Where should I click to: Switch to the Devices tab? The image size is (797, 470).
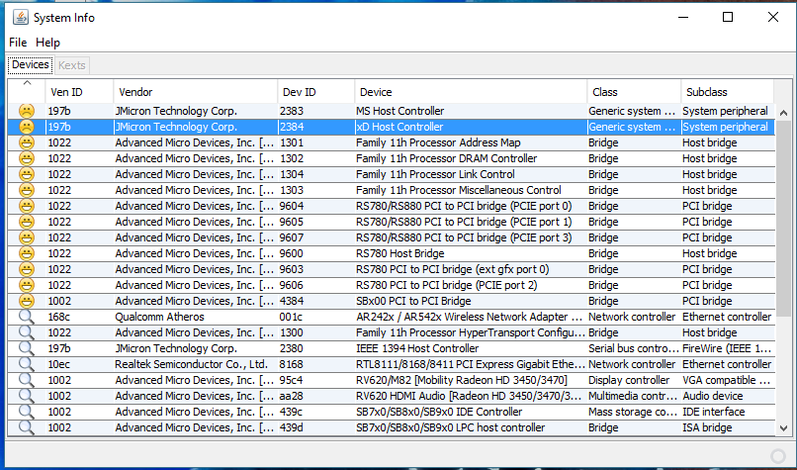point(31,64)
